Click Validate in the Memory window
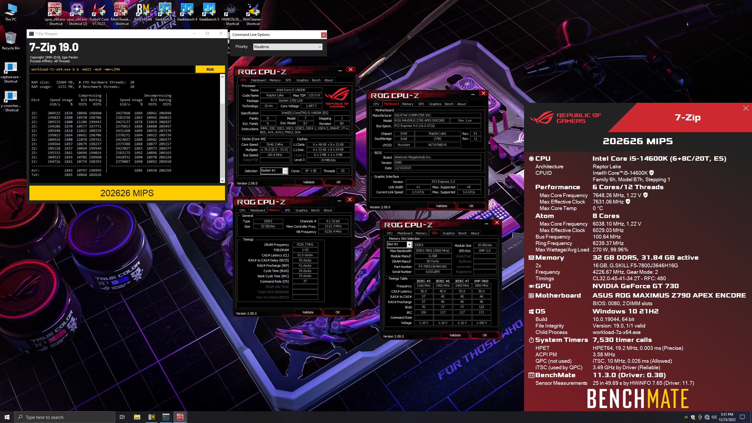The width and height of the screenshot is (752, 423). (x=308, y=312)
